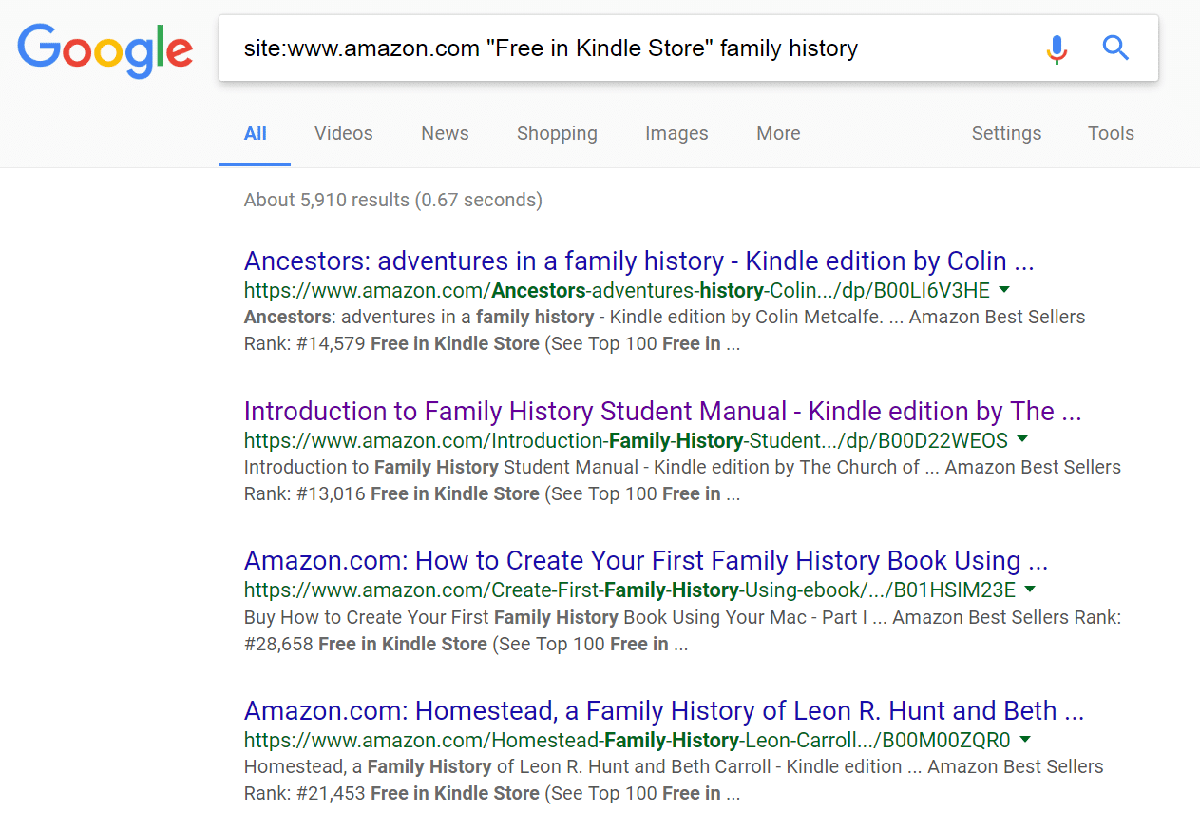
Task: Switch to the Videos tab
Action: coord(343,133)
